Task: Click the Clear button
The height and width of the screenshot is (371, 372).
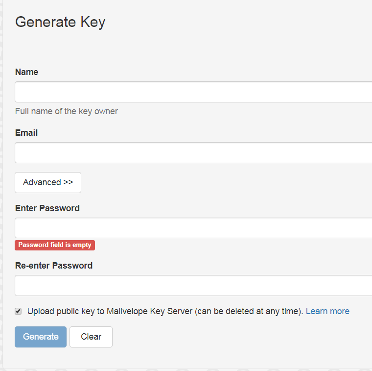Action: pyautogui.click(x=91, y=337)
